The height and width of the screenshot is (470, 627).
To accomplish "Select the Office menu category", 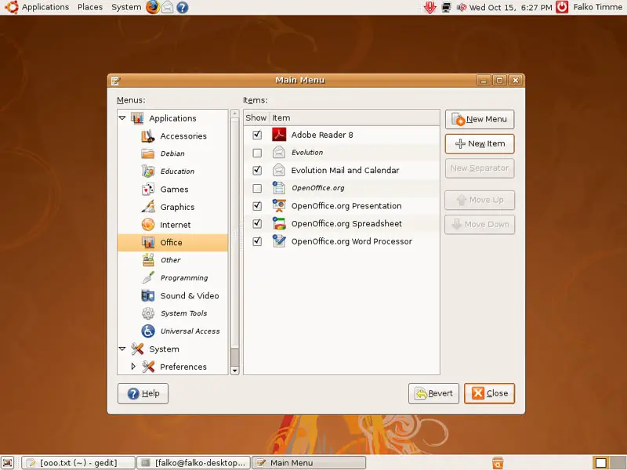I will (172, 242).
